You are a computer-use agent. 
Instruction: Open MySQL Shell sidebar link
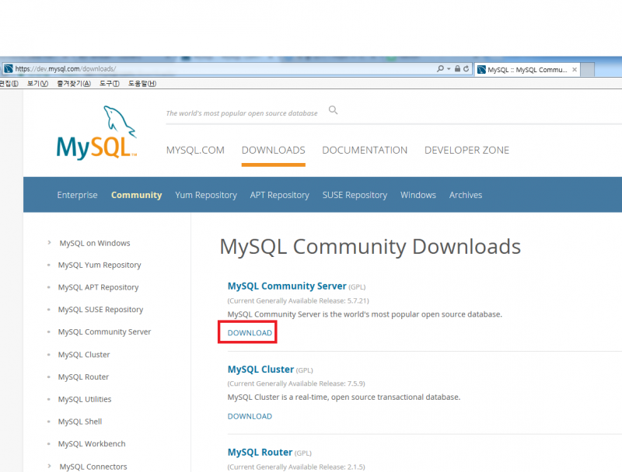pyautogui.click(x=80, y=422)
